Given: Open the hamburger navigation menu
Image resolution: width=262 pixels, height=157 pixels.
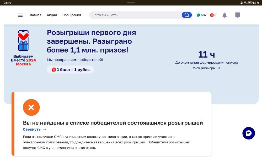Looking at the screenshot, I should [20, 15].
